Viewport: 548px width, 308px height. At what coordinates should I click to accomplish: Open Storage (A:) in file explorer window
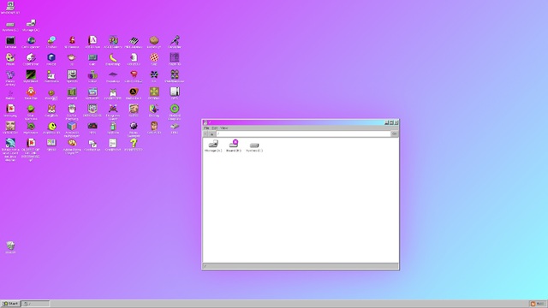pyautogui.click(x=213, y=146)
